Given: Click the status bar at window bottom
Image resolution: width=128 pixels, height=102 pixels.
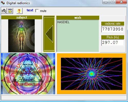Looking at the screenshot, I should coord(64,98).
